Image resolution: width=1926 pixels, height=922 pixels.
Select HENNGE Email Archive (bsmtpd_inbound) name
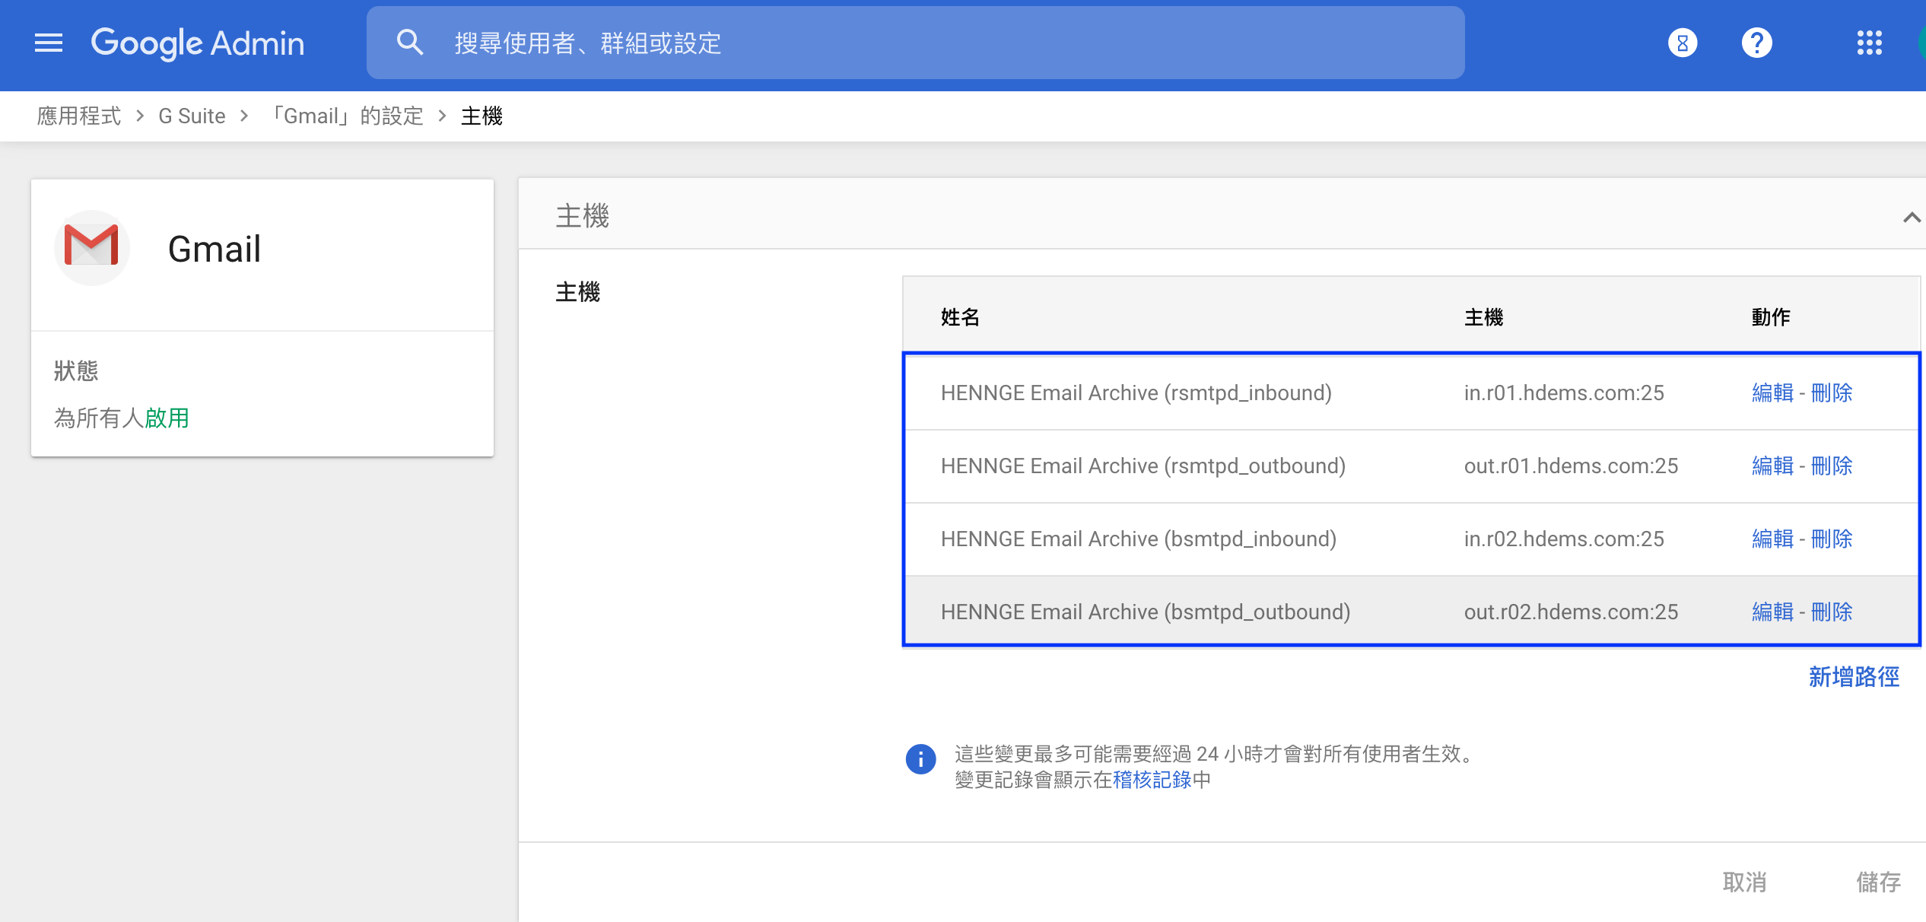1139,539
